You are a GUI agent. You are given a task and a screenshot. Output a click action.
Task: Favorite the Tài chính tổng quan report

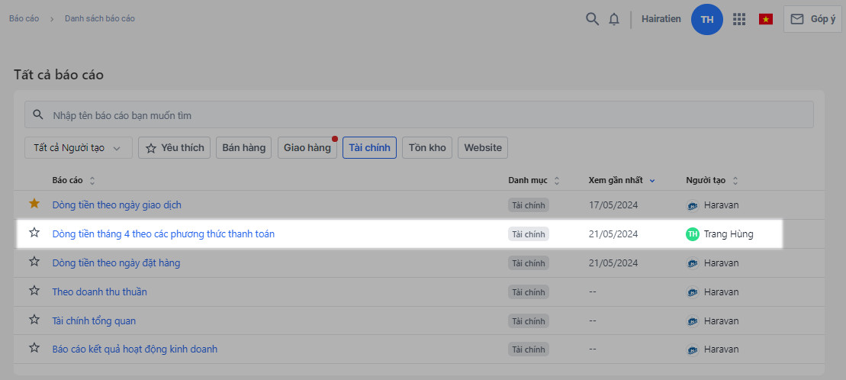(34, 320)
